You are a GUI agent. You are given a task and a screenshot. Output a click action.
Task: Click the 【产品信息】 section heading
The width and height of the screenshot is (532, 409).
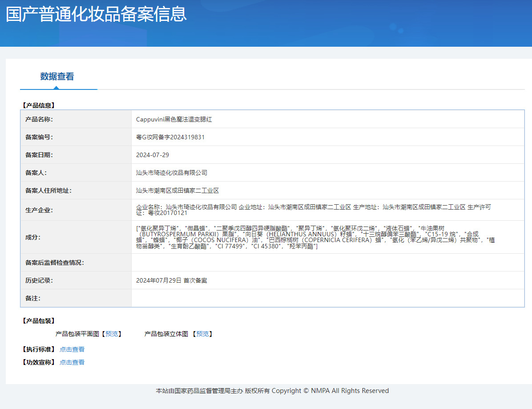pyautogui.click(x=38, y=105)
